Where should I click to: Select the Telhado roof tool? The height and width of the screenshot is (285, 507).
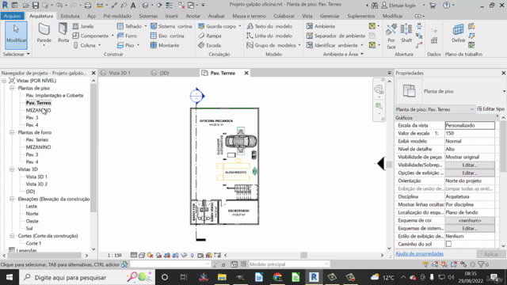click(130, 26)
